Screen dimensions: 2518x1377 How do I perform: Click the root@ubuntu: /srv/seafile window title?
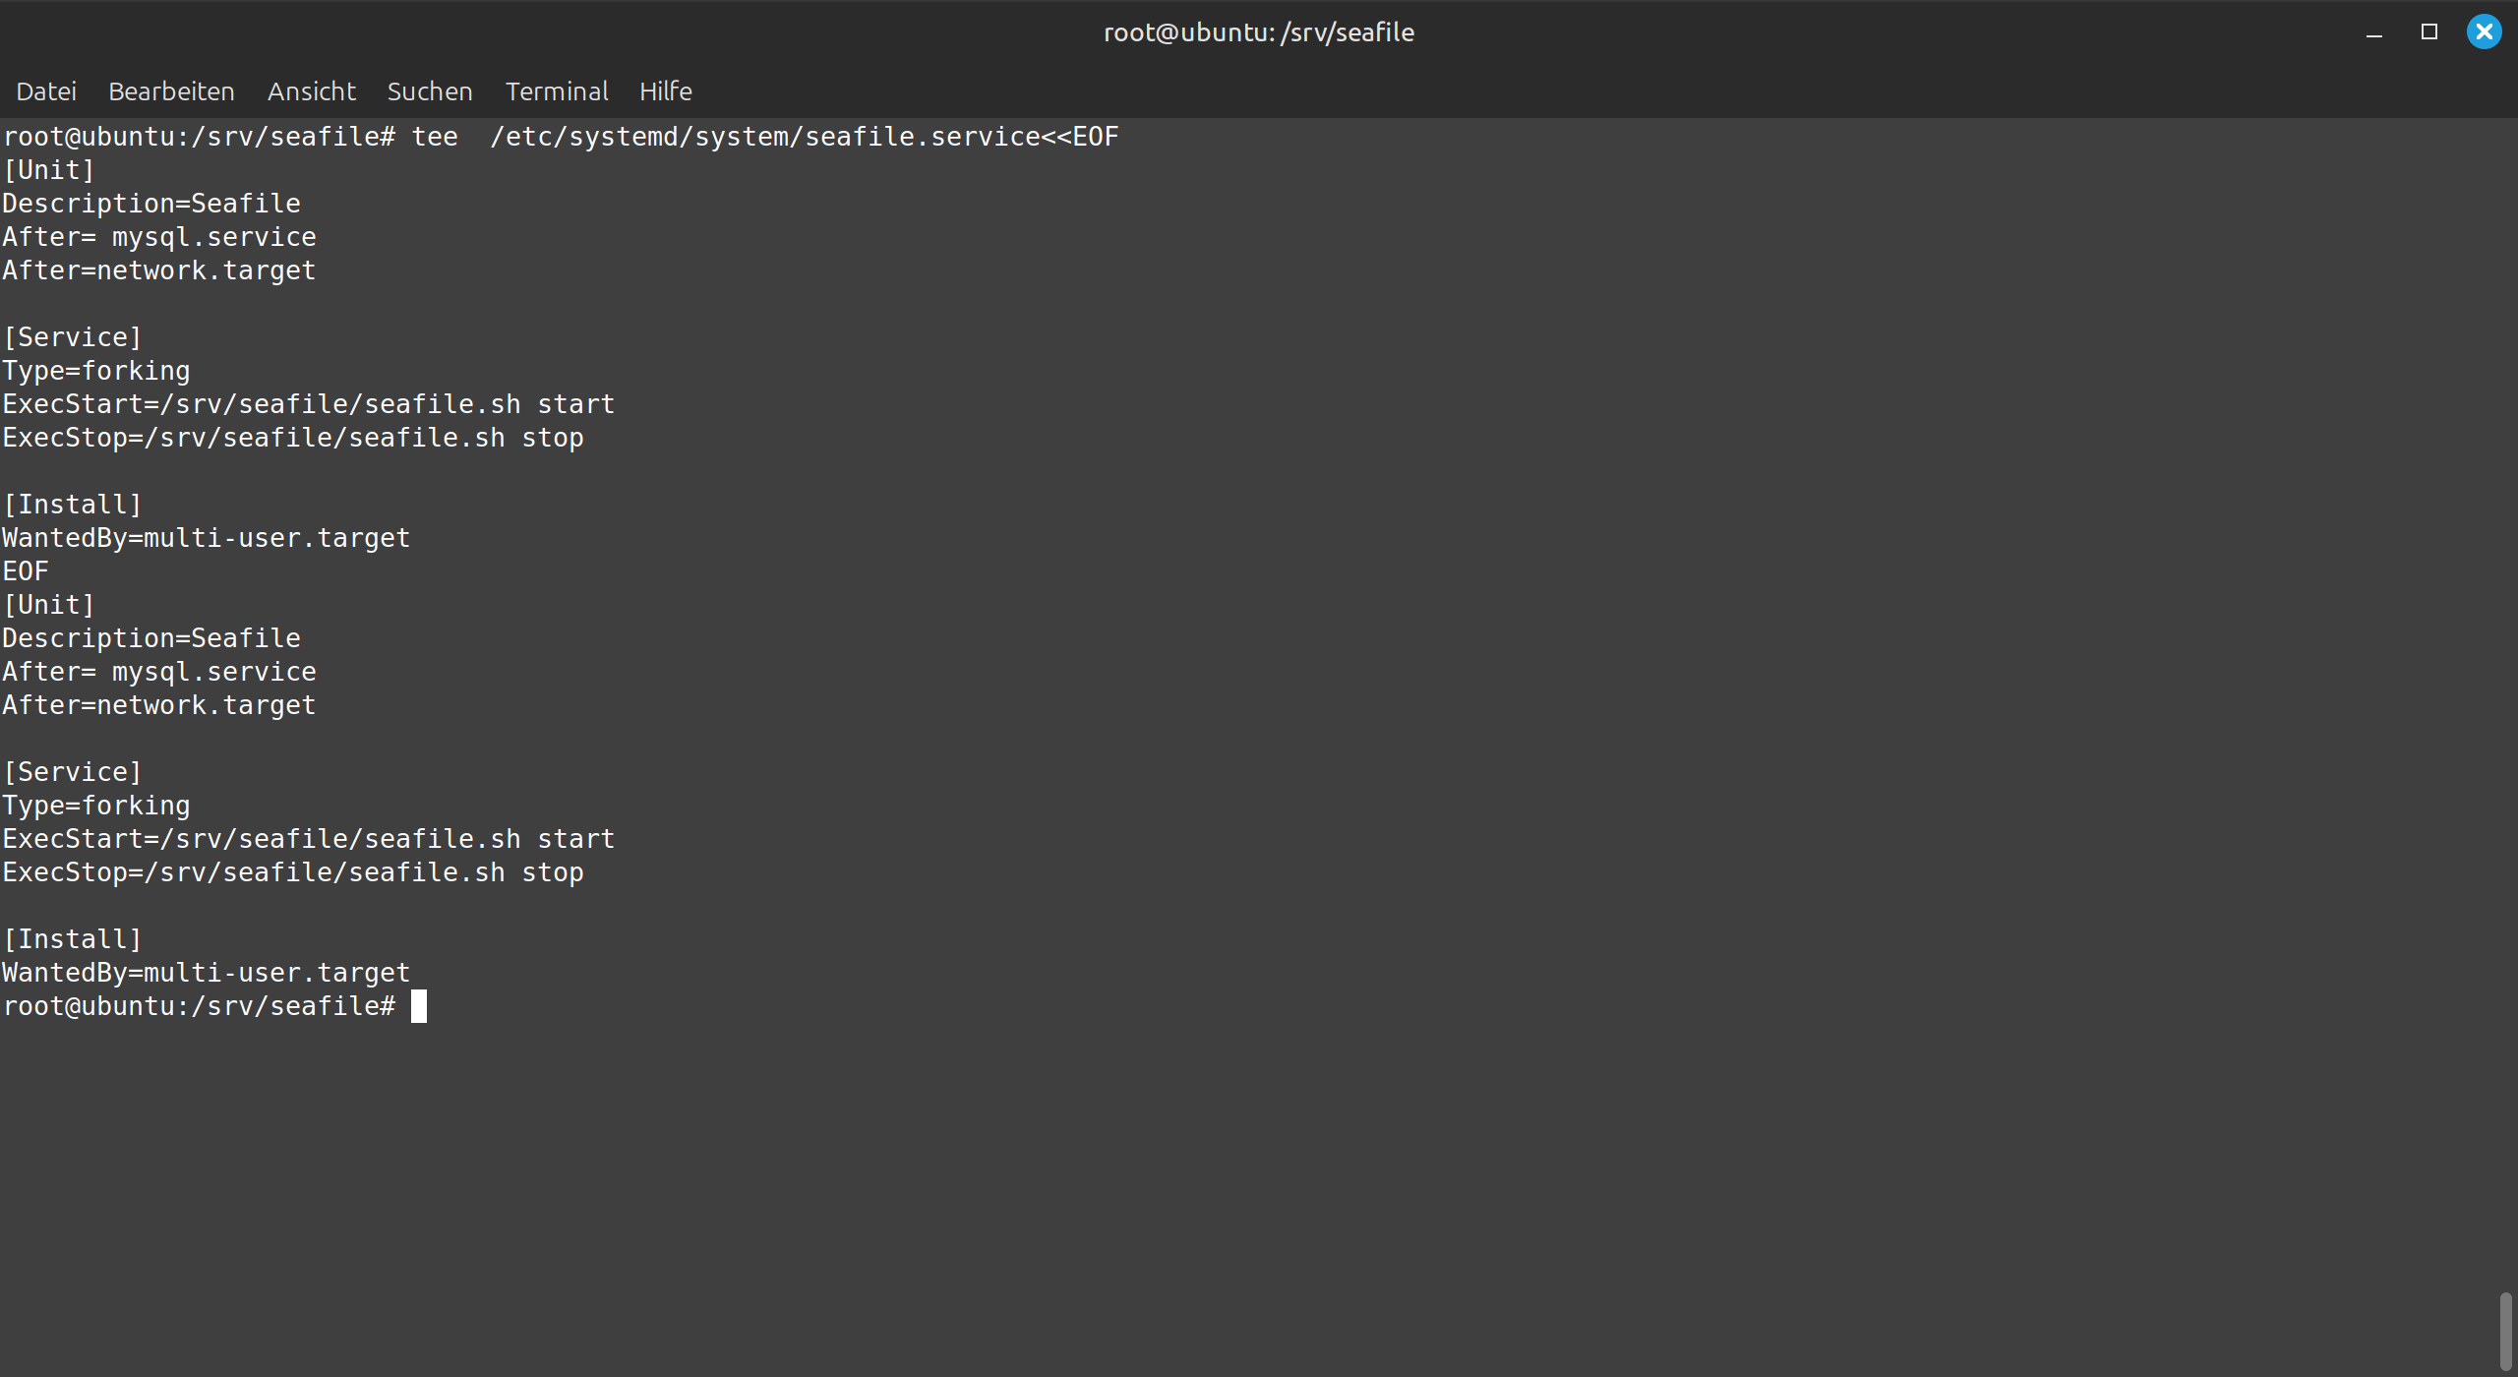pos(1259,32)
